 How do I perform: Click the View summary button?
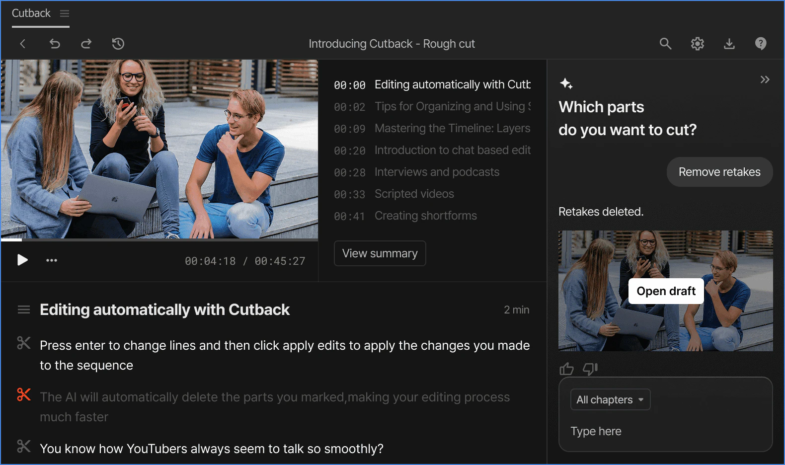click(380, 253)
